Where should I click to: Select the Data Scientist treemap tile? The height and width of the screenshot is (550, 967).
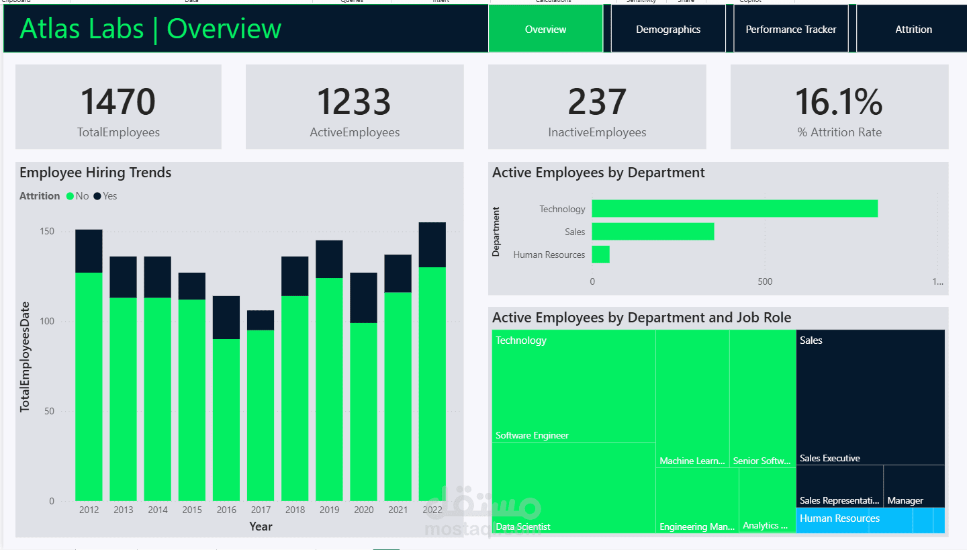(573, 488)
